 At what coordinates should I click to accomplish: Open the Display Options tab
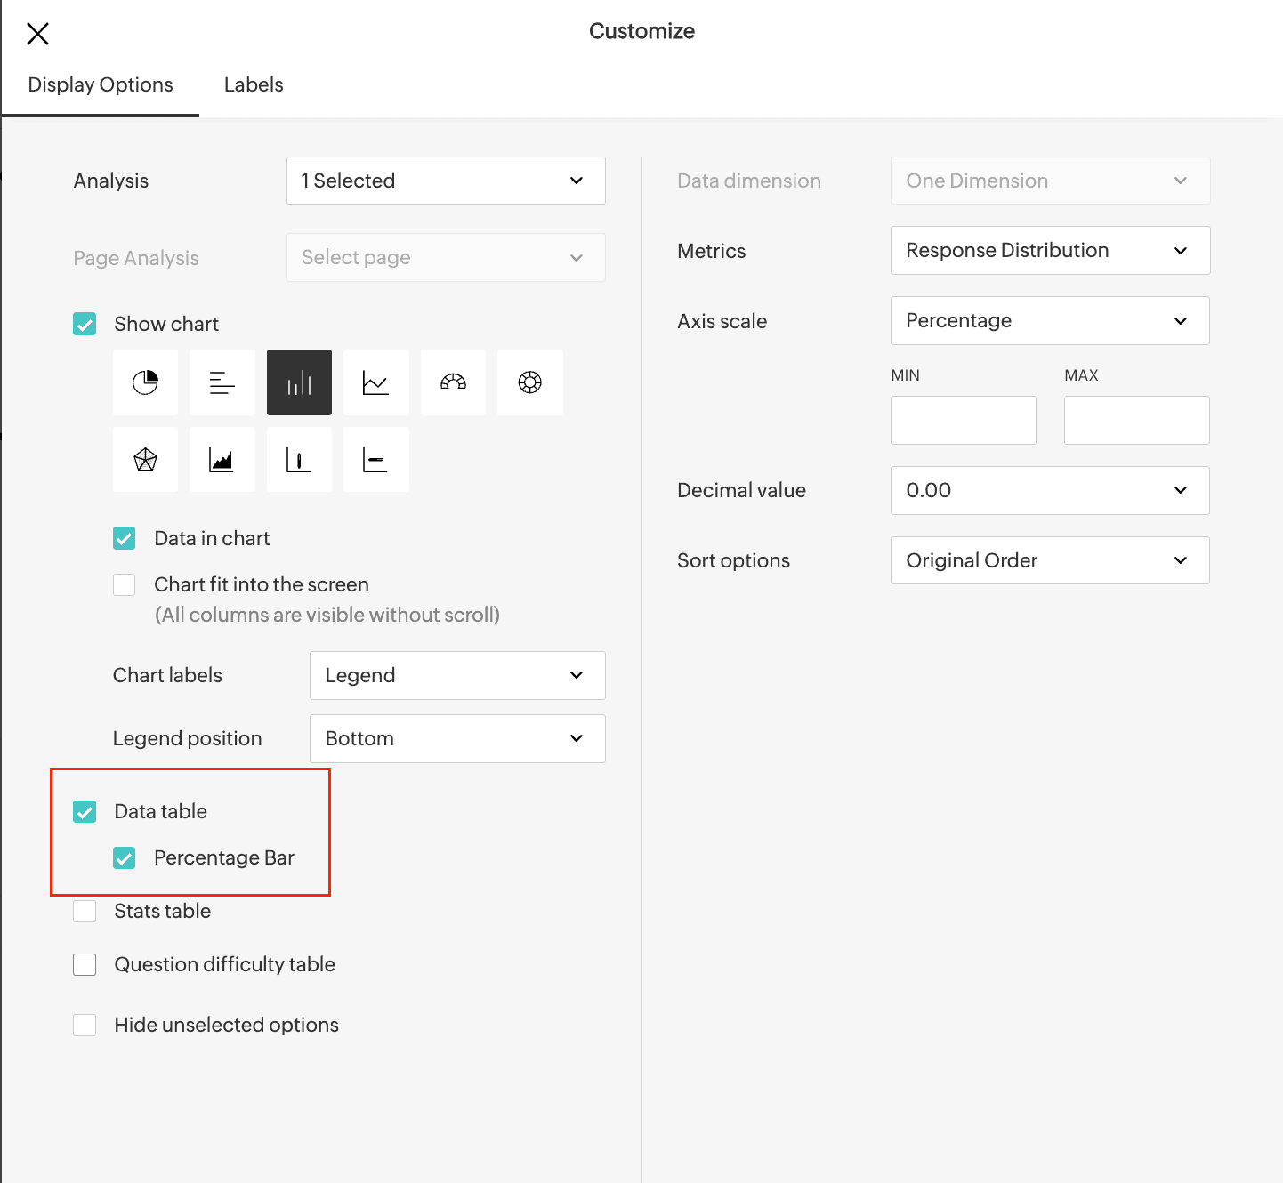click(x=101, y=84)
